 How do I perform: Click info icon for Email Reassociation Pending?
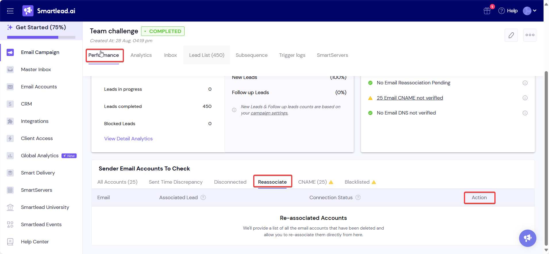click(525, 83)
